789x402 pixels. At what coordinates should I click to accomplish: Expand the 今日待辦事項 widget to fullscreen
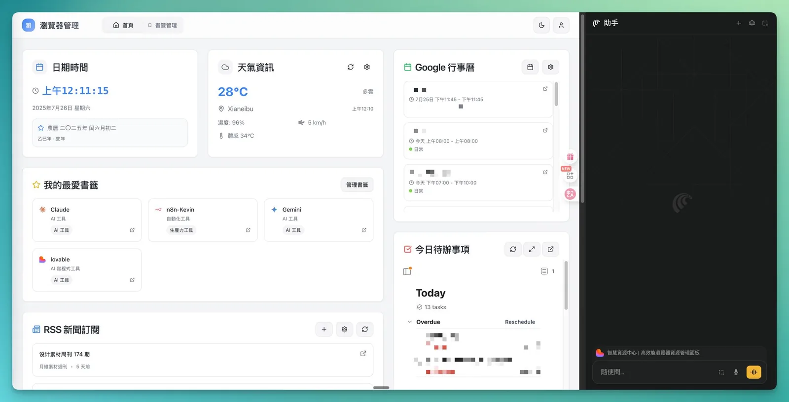(x=532, y=250)
